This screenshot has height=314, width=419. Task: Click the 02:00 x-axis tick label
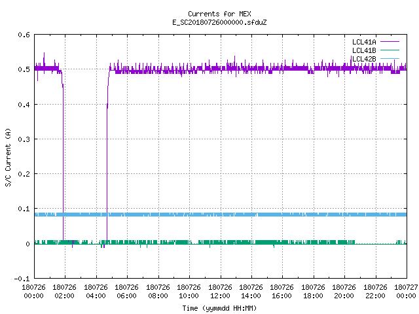coord(64,296)
